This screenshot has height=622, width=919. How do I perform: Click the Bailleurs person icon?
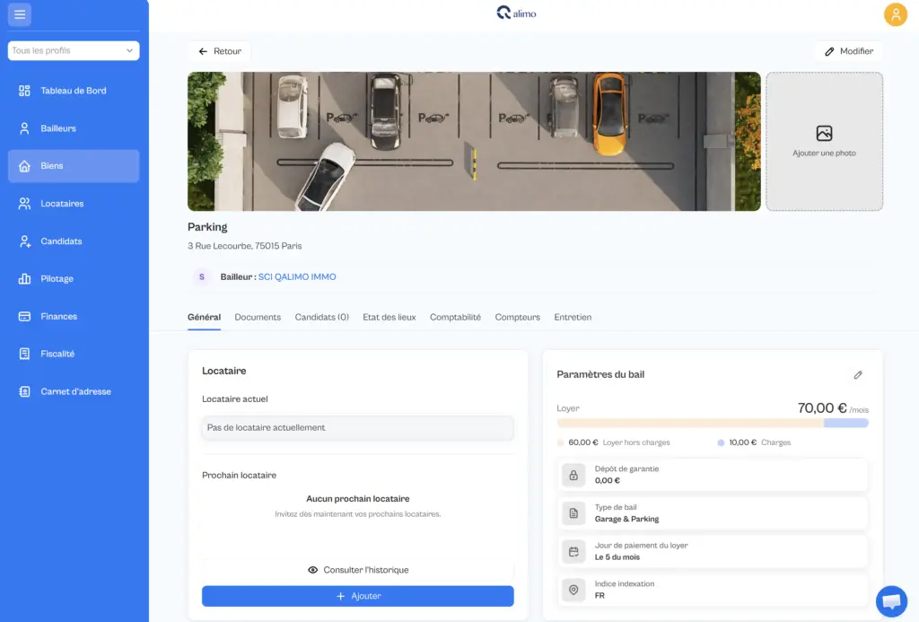pyautogui.click(x=24, y=128)
